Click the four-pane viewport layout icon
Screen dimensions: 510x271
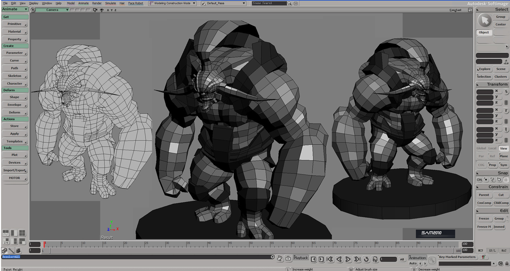pos(22,233)
